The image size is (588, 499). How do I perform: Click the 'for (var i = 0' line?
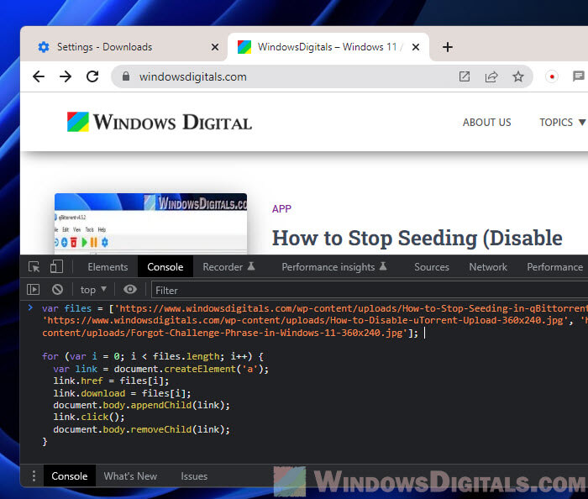click(x=153, y=356)
